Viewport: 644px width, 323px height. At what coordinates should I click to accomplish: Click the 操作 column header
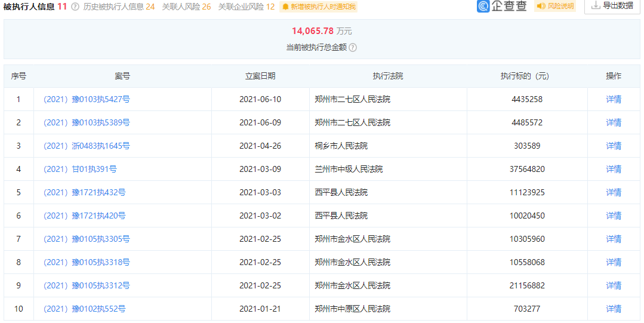(614, 76)
